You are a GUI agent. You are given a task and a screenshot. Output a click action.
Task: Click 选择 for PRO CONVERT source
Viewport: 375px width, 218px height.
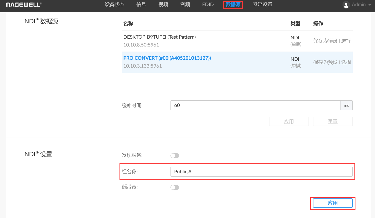[346, 62]
